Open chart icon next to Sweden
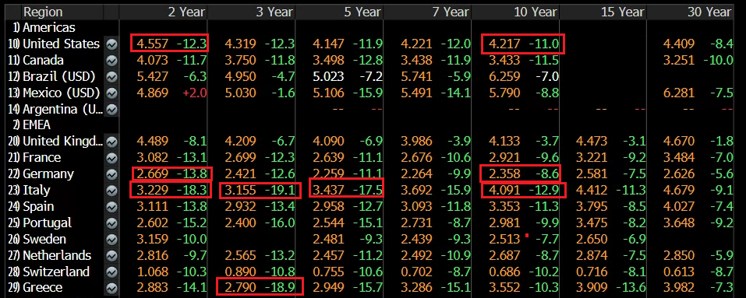This screenshot has width=746, height=298. [x=111, y=239]
